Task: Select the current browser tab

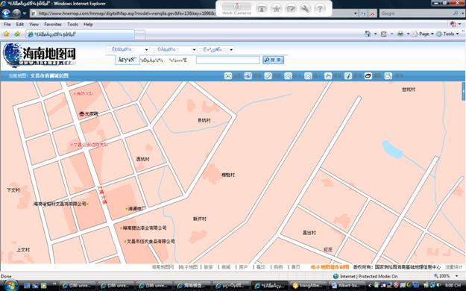Action: click(80, 34)
